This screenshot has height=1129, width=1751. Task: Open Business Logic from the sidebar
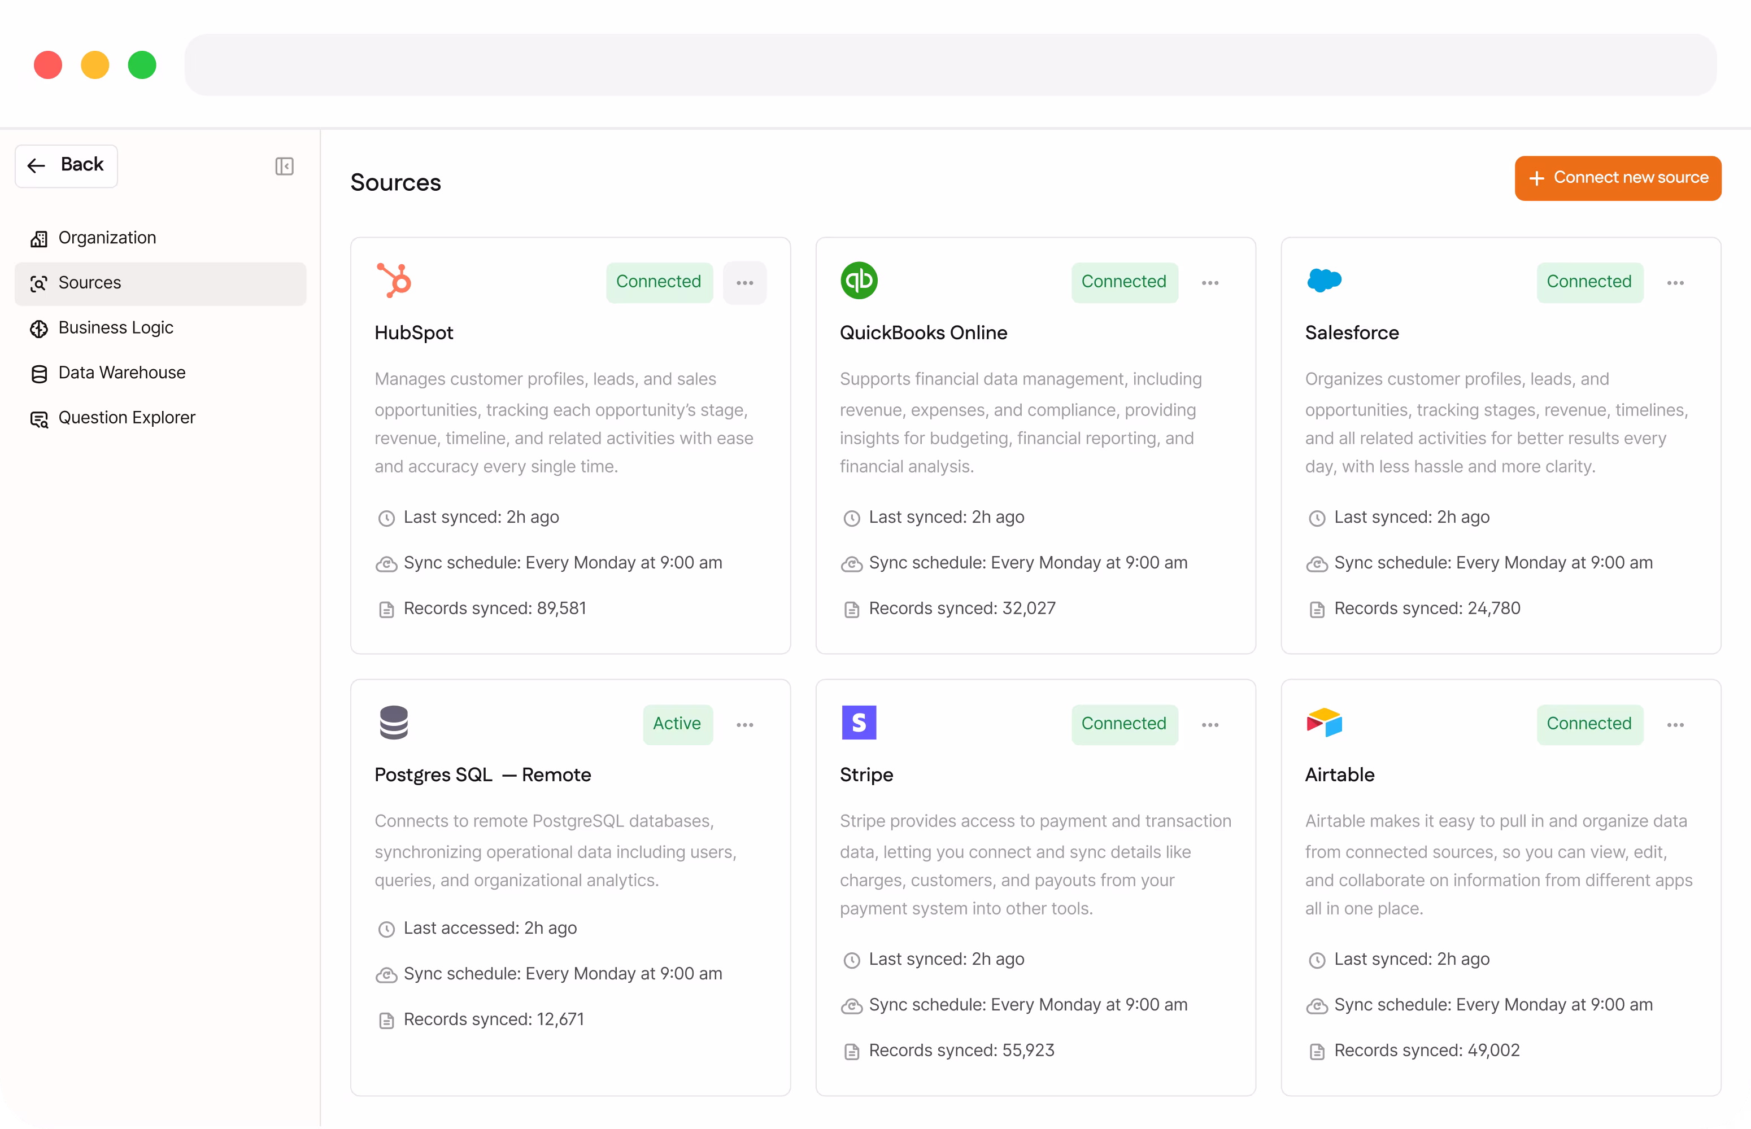tap(160, 328)
